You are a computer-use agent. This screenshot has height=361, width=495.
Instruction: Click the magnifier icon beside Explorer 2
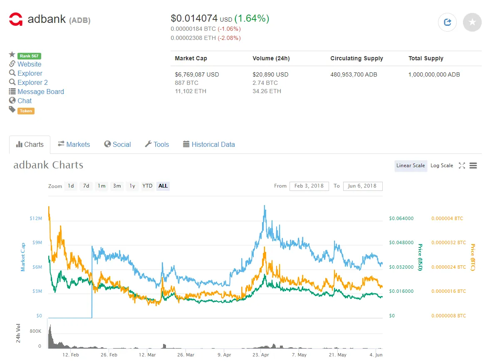tap(12, 82)
